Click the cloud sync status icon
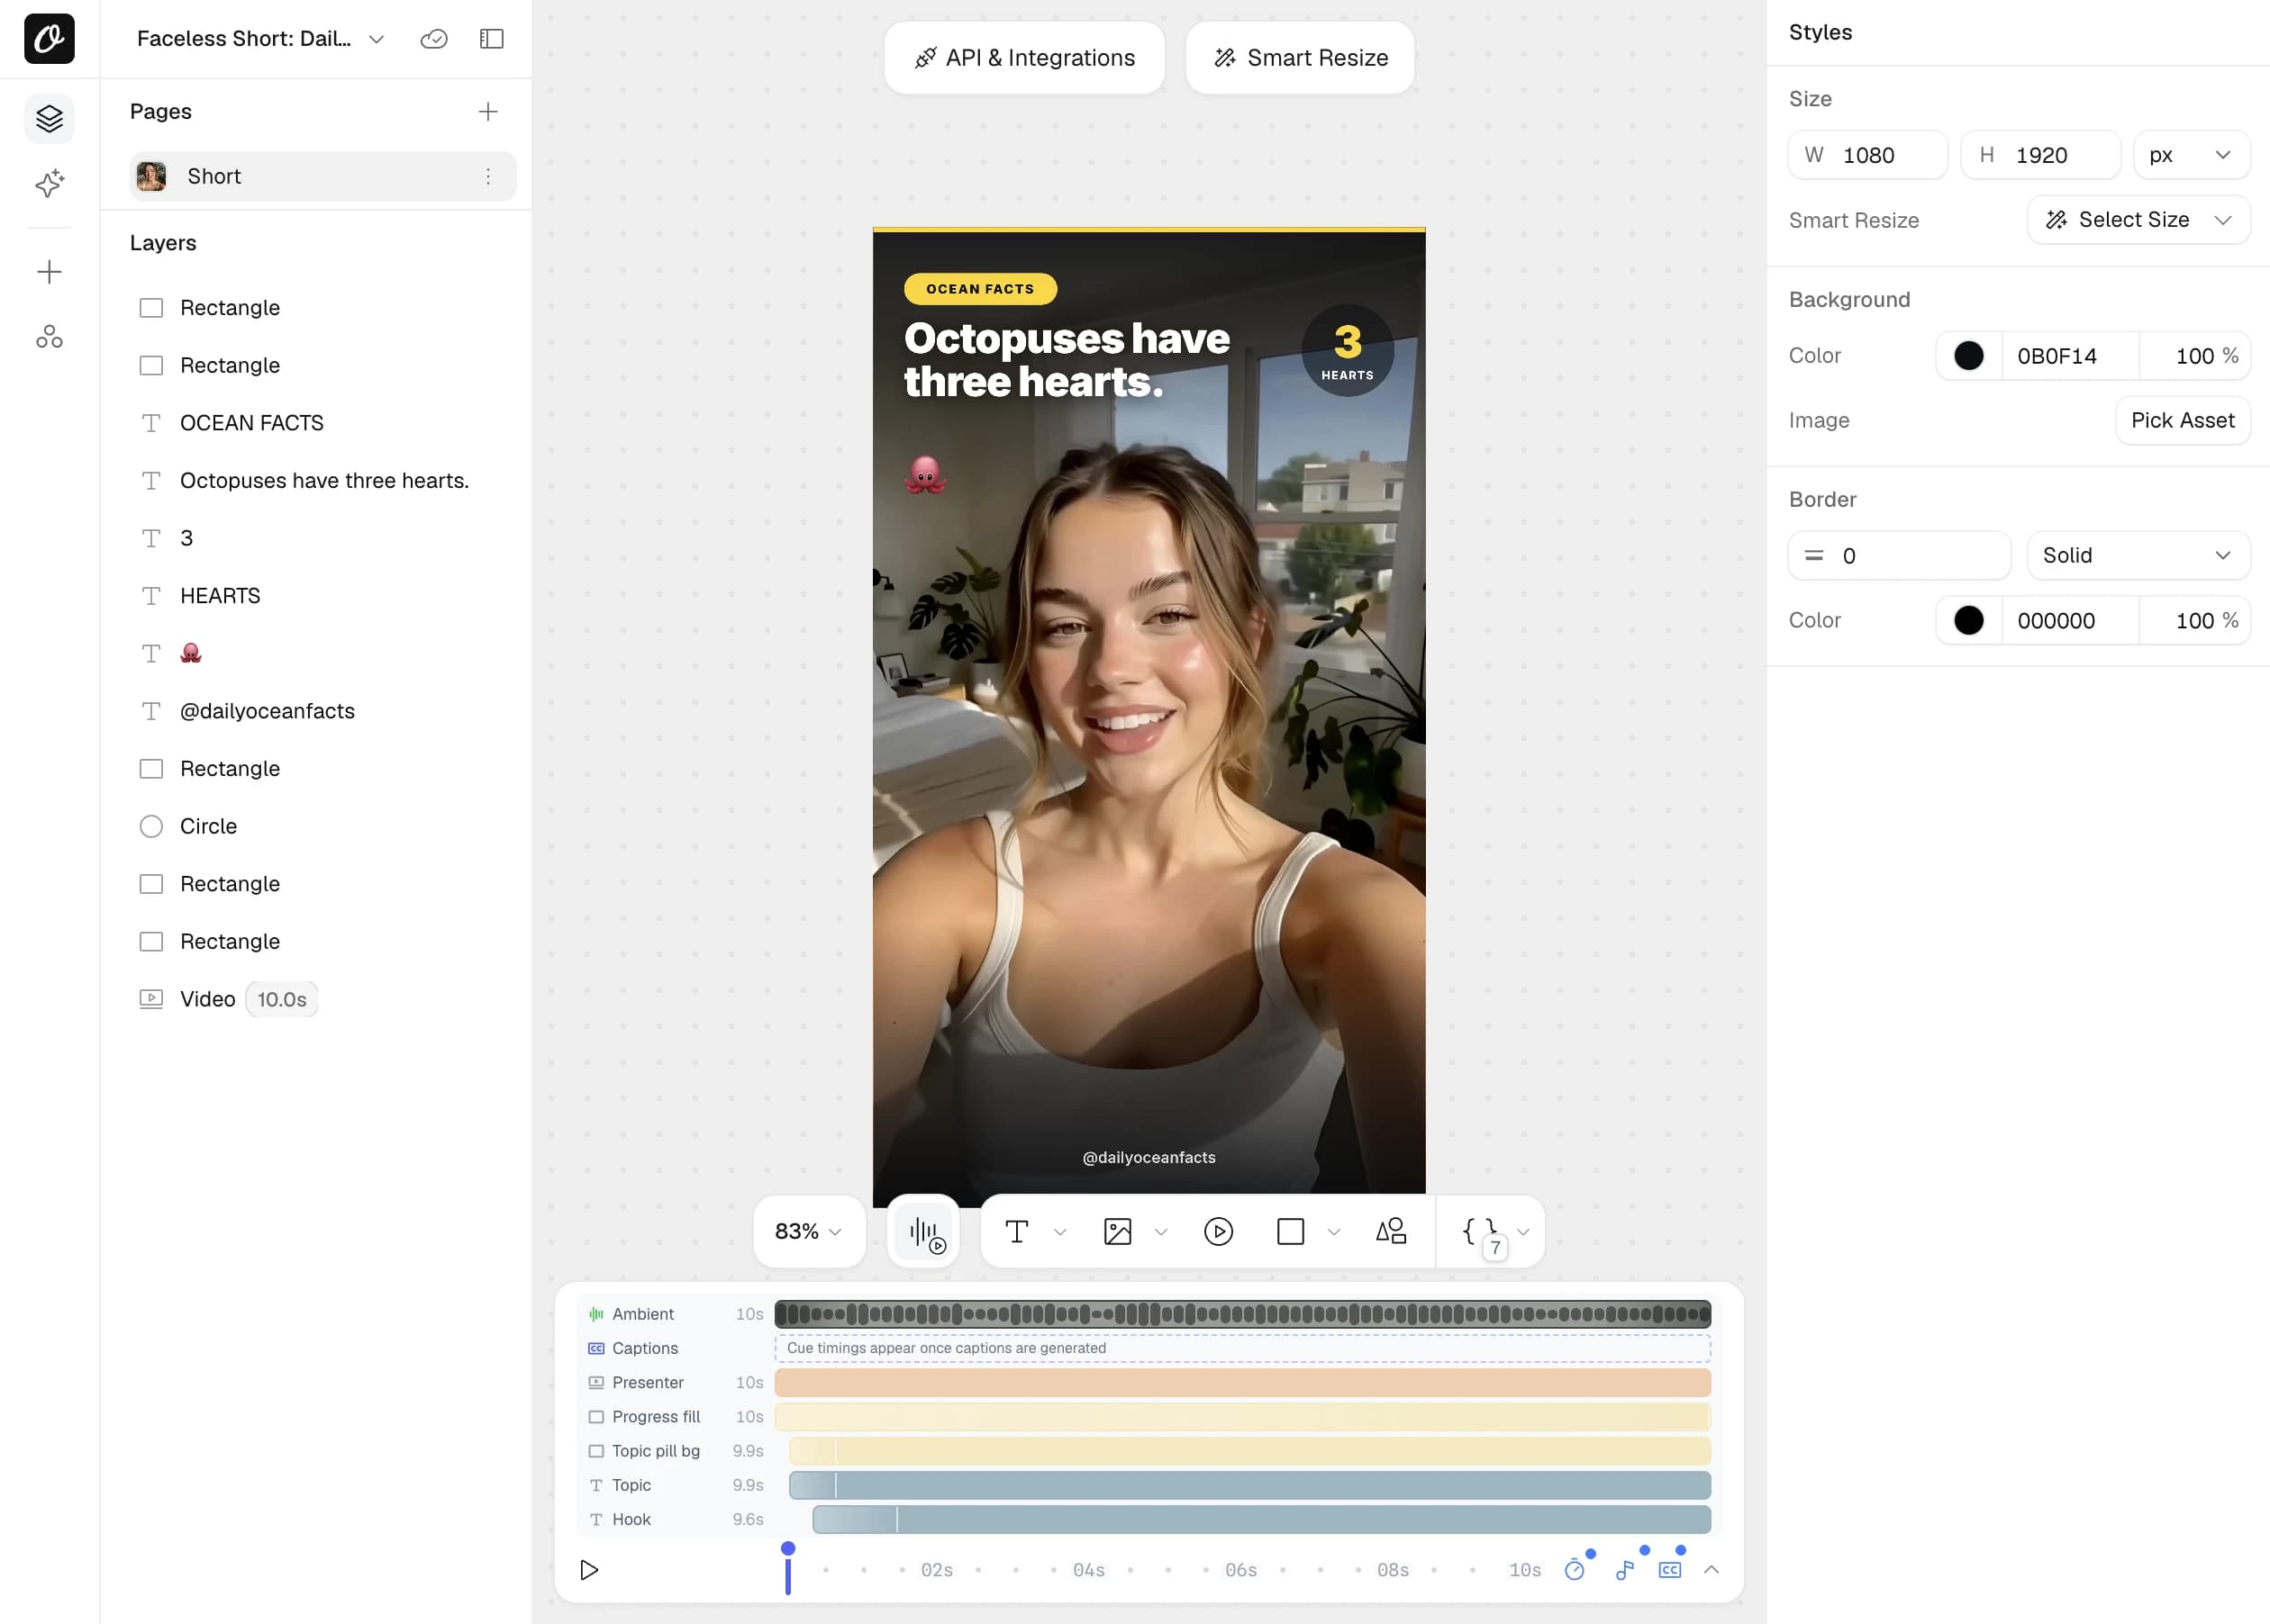Screen dimensions: 2270x1624 coord(433,39)
